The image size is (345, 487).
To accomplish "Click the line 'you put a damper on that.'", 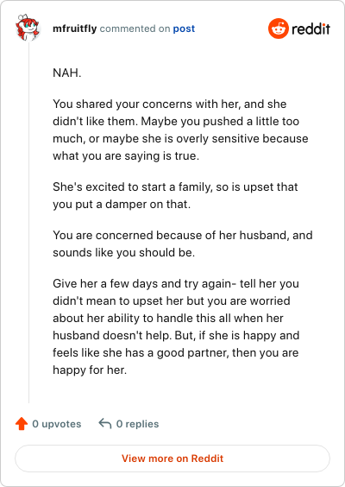I will [122, 205].
